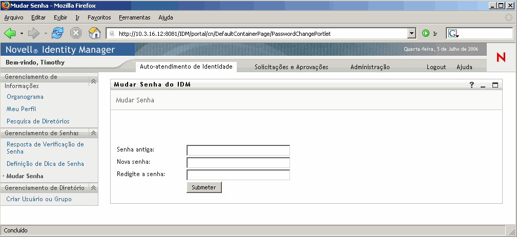Open the Organograma link
Screen dimensions: 517x237
[25, 97]
